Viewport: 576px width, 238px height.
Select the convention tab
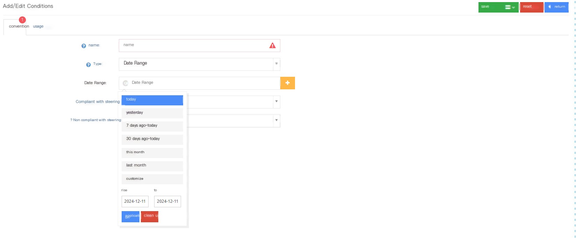(x=19, y=27)
